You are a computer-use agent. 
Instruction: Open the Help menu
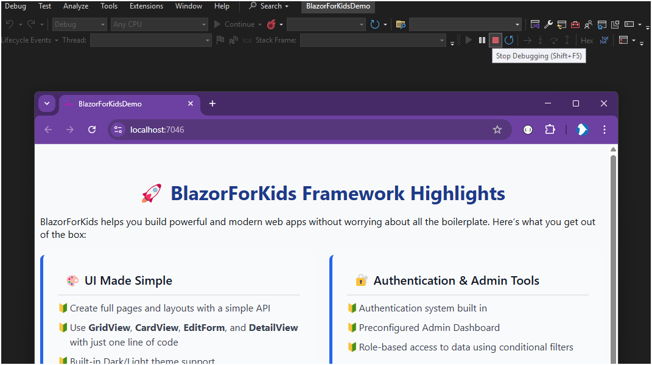(x=222, y=6)
